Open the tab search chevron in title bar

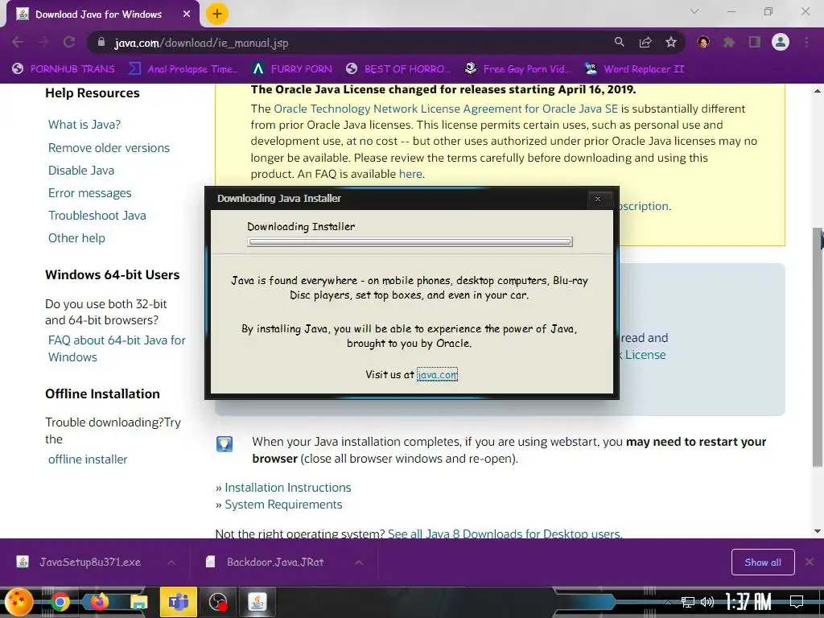pos(694,11)
